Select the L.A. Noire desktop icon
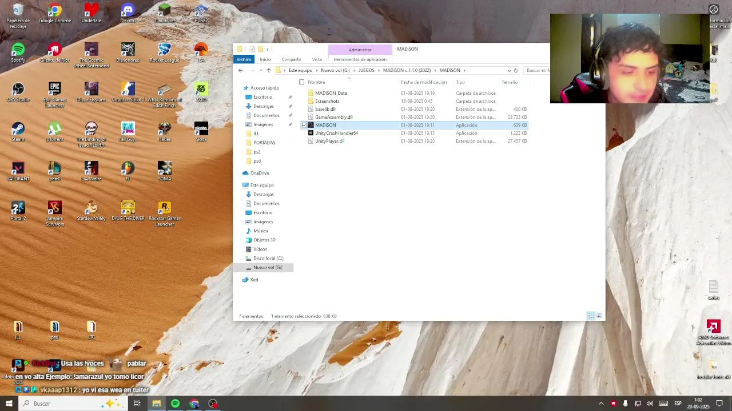Viewport: 732px width, 411px height. [x=91, y=171]
